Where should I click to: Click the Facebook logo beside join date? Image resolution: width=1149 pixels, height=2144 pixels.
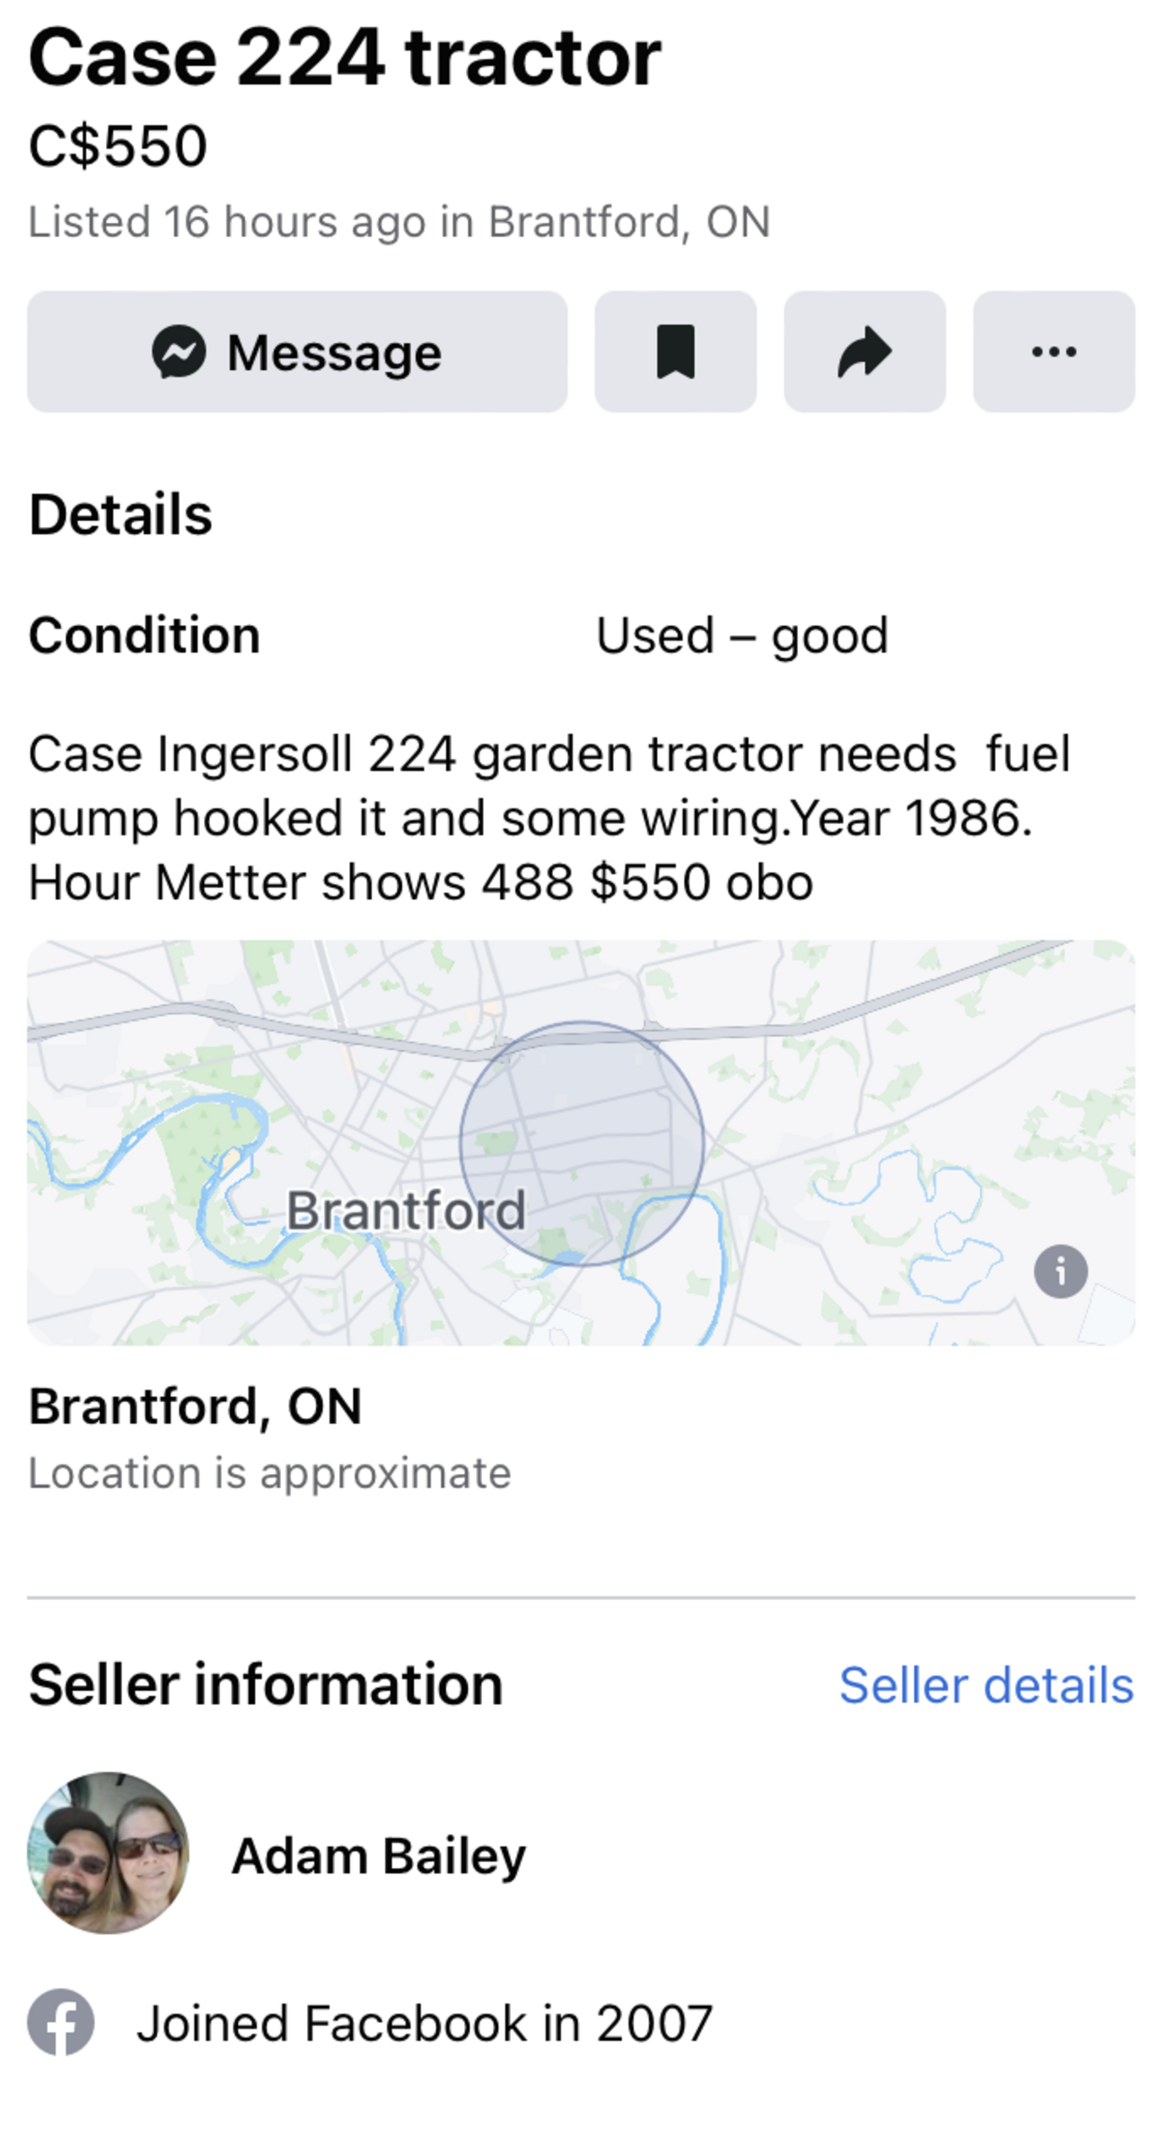(x=61, y=2023)
